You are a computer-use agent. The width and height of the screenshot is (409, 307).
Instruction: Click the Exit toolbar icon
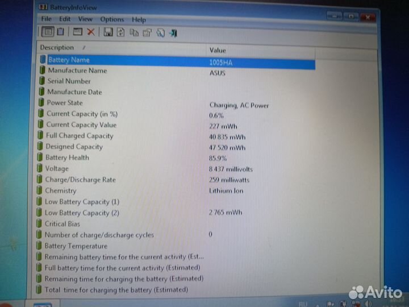[x=173, y=34]
